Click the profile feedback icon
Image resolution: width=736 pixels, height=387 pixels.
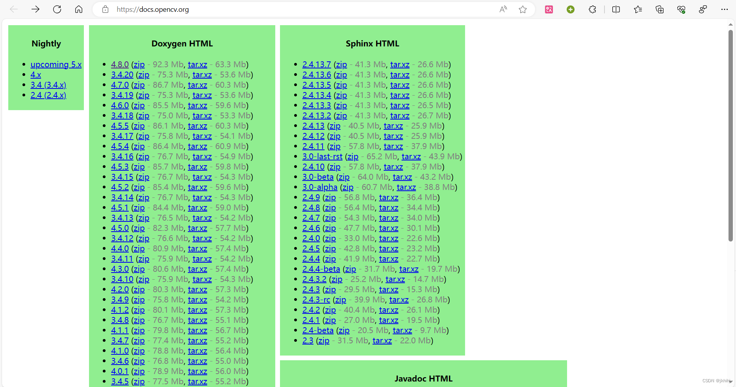(x=703, y=9)
